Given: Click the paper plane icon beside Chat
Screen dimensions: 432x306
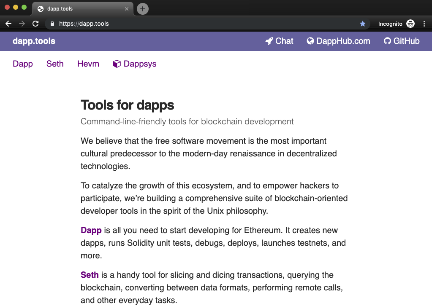Looking at the screenshot, I should click(x=269, y=41).
